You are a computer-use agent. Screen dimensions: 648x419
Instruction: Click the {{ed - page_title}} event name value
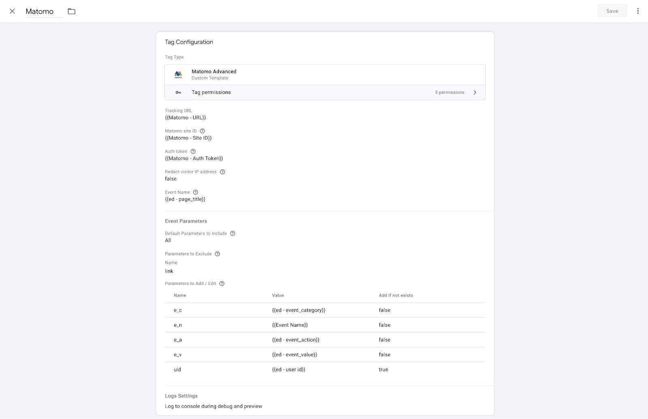click(185, 199)
